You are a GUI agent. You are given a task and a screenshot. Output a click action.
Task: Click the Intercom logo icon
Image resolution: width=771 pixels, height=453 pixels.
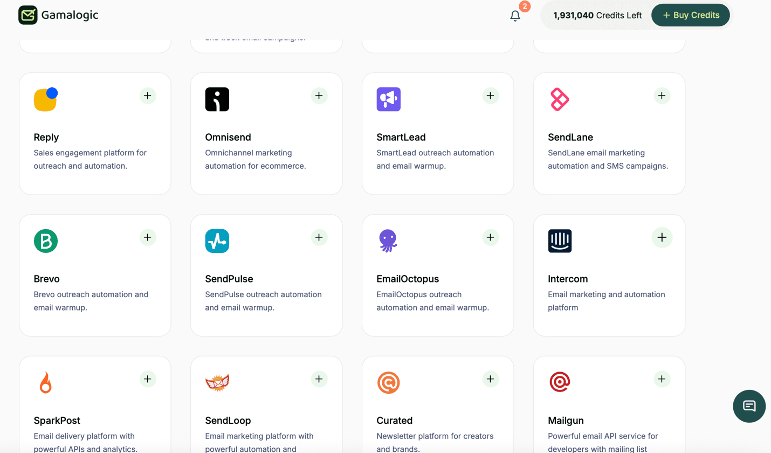[560, 241]
